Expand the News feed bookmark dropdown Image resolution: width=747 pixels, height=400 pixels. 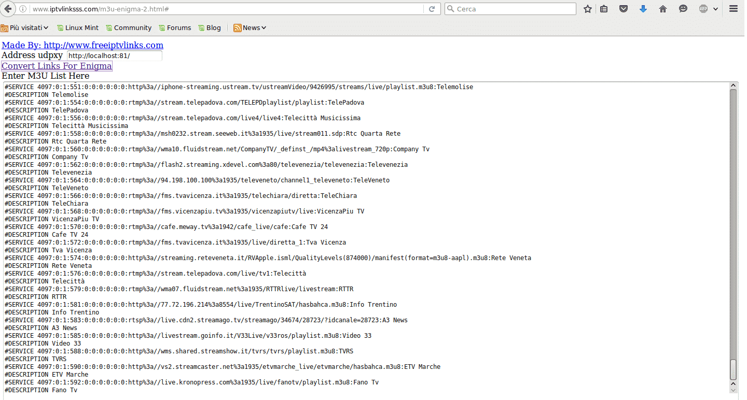click(x=250, y=28)
